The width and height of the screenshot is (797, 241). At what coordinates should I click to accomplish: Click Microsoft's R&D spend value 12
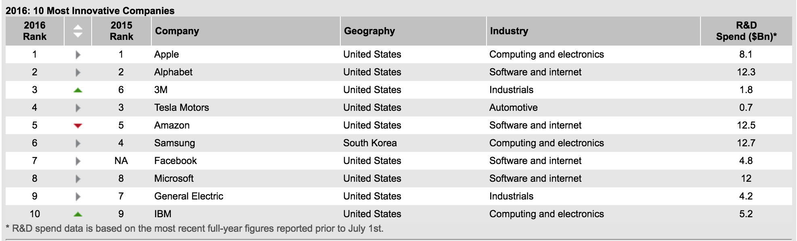[x=746, y=179]
